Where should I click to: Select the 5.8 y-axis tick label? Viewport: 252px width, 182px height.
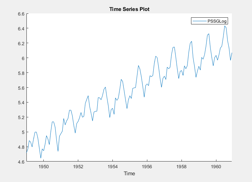click(x=21, y=73)
